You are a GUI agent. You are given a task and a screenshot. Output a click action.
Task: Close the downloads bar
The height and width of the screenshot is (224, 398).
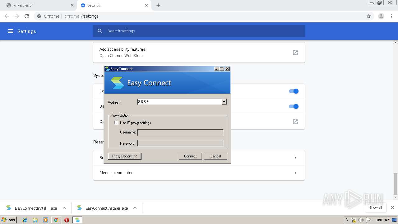392,208
